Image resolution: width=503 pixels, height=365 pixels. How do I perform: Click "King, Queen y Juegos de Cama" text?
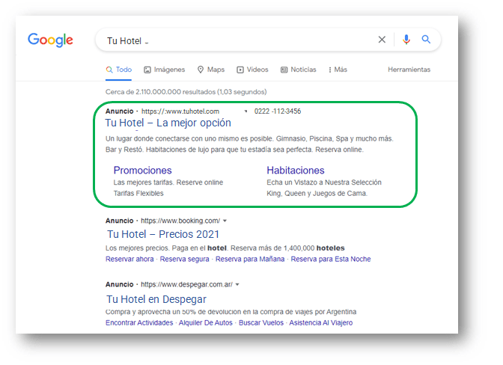tap(317, 193)
